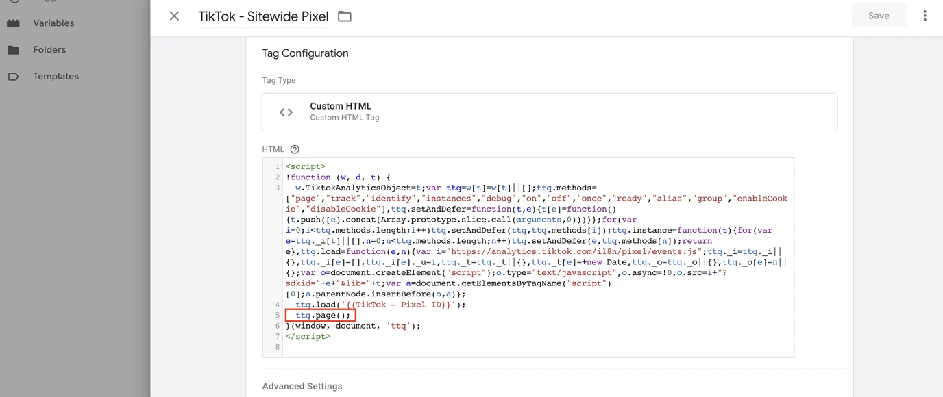This screenshot has height=397, width=943.
Task: Click the Custom HTML code brackets icon
Action: click(286, 112)
